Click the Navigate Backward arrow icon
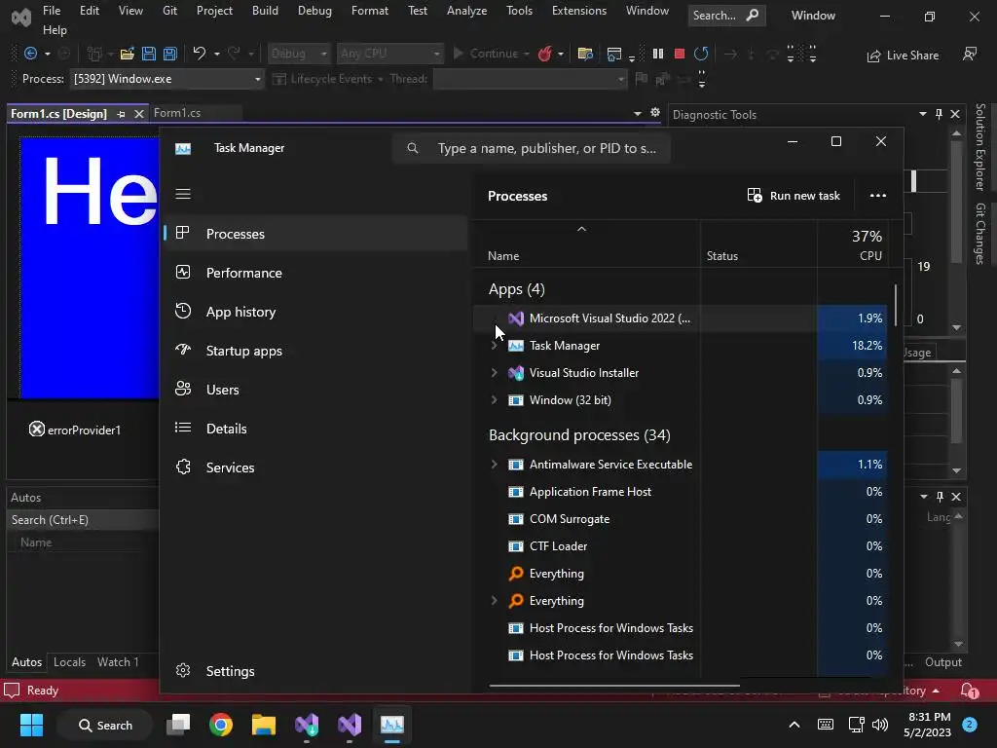The image size is (997, 748). [30, 54]
